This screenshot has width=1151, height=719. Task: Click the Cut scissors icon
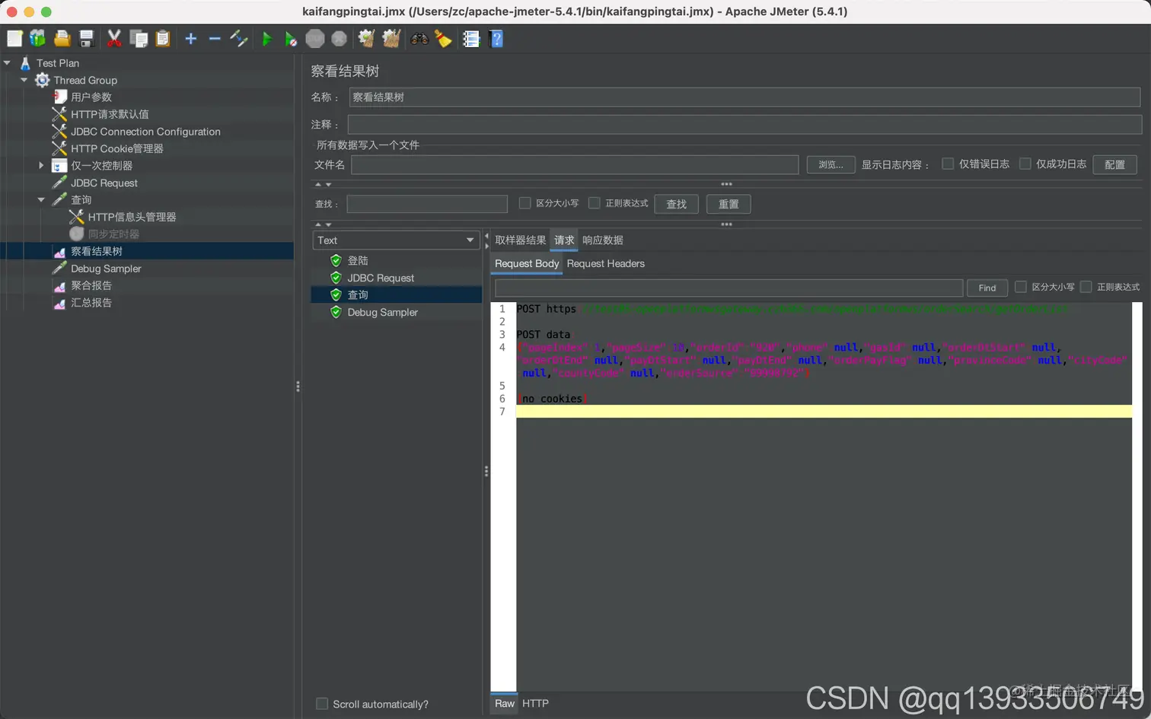pos(114,38)
